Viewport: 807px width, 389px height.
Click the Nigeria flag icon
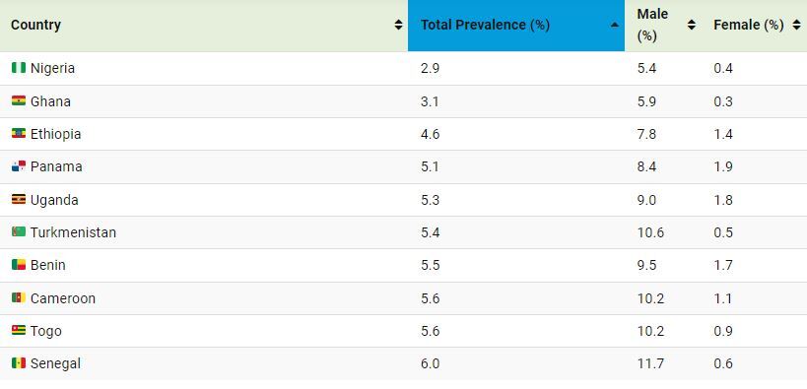point(19,68)
